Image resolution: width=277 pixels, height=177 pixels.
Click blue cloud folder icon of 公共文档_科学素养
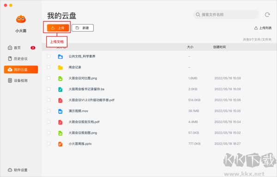[60, 57]
